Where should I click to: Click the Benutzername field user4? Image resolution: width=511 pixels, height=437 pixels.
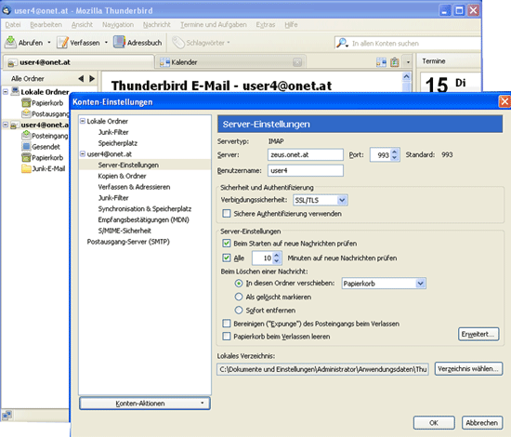click(x=306, y=170)
